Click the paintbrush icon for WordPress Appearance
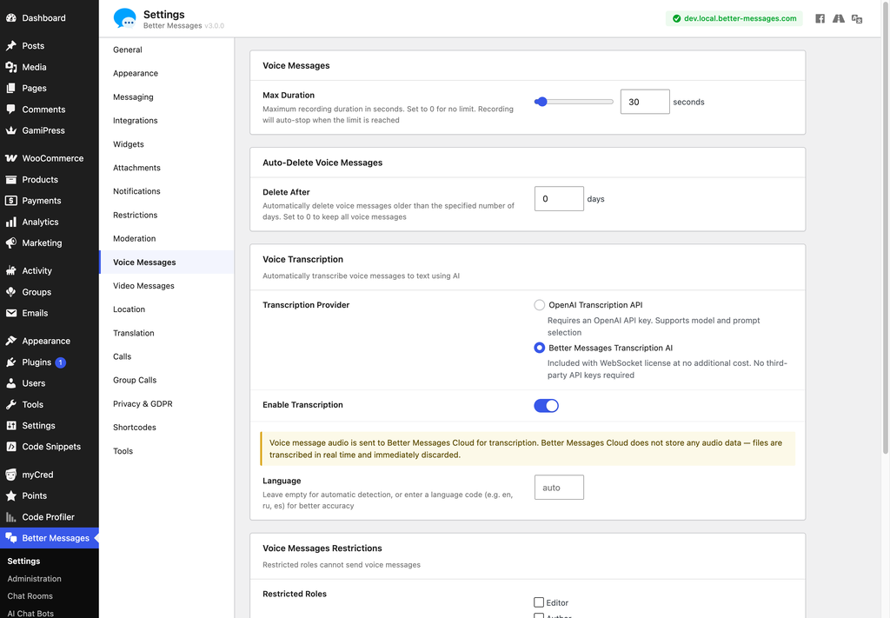 (10, 341)
